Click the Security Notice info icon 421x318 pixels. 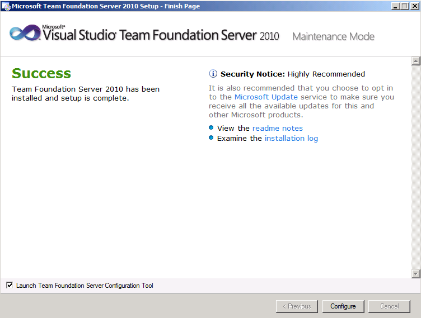(x=213, y=73)
